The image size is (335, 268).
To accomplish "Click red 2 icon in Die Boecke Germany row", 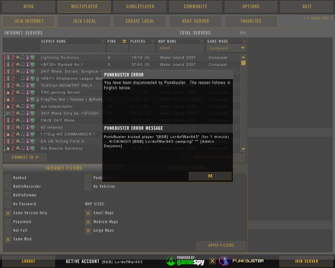I will 13,148.
